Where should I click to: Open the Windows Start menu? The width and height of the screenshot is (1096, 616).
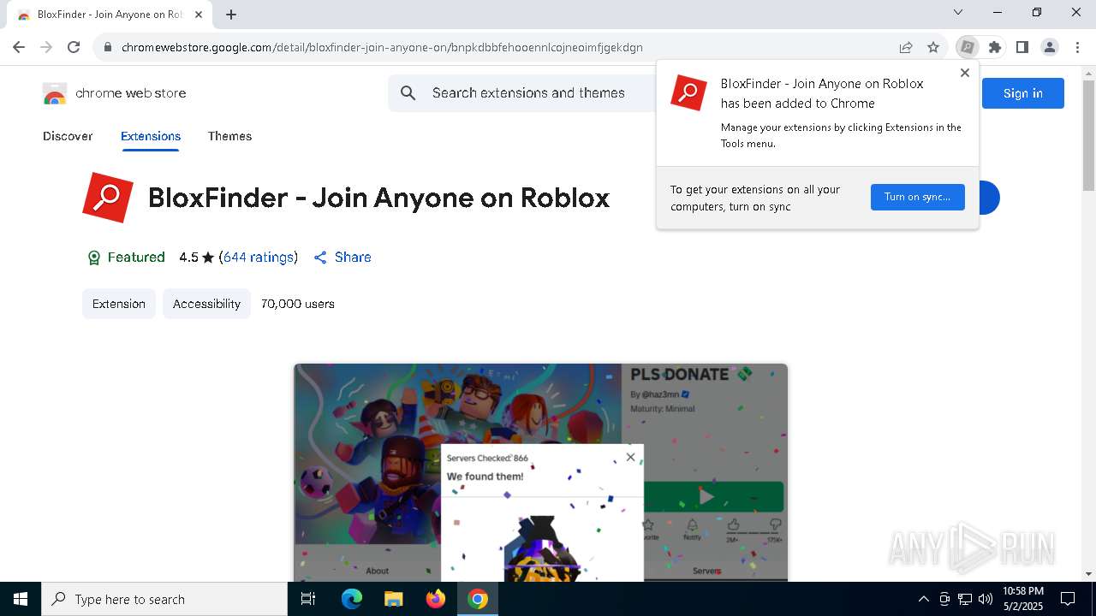[21, 599]
